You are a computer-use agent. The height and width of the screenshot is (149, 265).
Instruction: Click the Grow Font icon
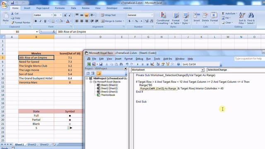click(x=65, y=15)
